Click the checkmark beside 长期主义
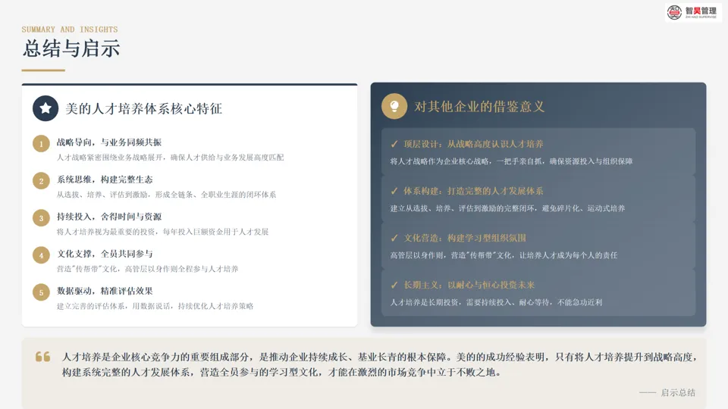728x409 pixels. (394, 285)
